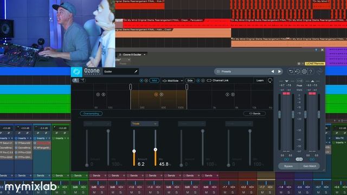Solo the selected orange band

coord(162,94)
